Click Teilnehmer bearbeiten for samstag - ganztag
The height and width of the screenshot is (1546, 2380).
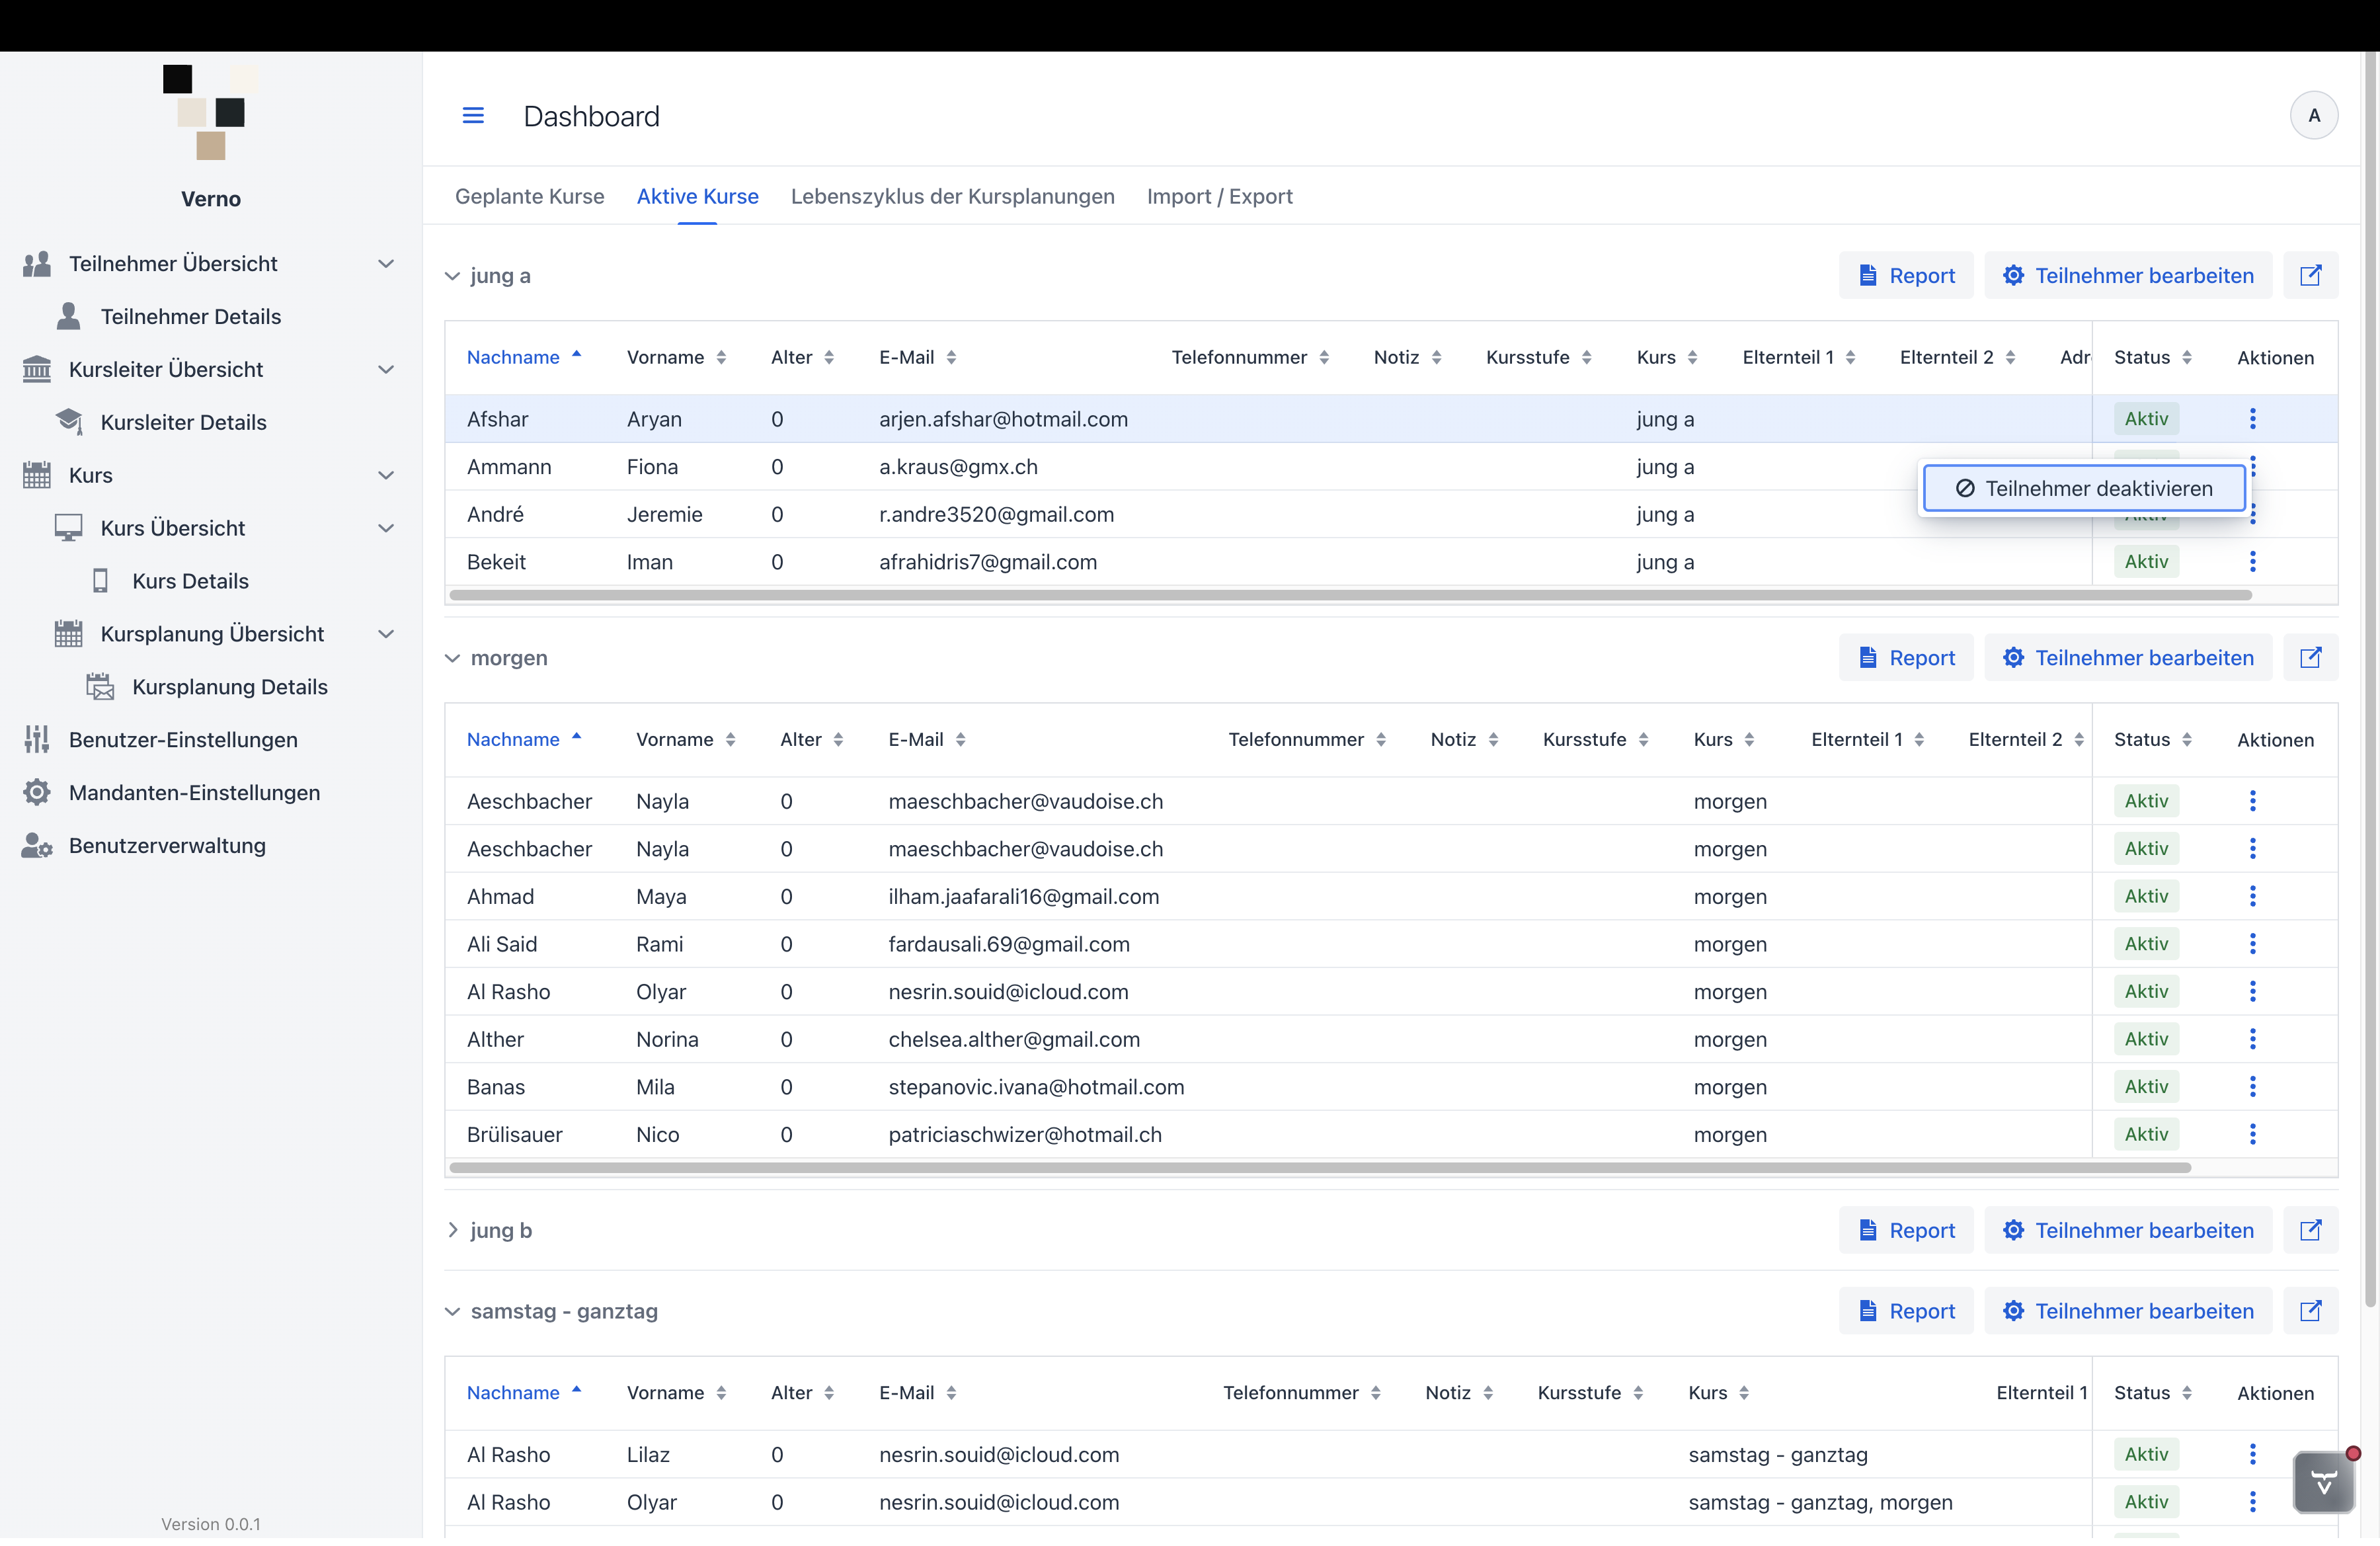coord(2127,1311)
